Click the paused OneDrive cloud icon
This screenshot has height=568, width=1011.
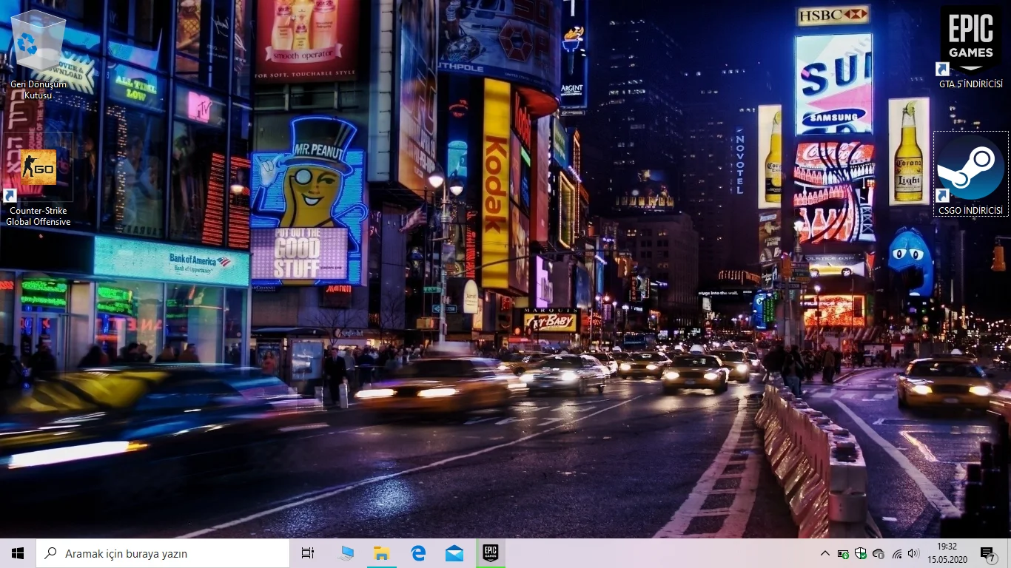pyautogui.click(x=879, y=553)
